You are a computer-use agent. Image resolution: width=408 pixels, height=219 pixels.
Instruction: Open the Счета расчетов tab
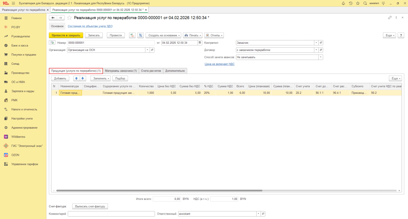[x=151, y=71]
